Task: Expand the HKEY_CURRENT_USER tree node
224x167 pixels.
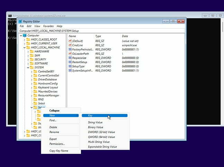Action: [x=25, y=43]
